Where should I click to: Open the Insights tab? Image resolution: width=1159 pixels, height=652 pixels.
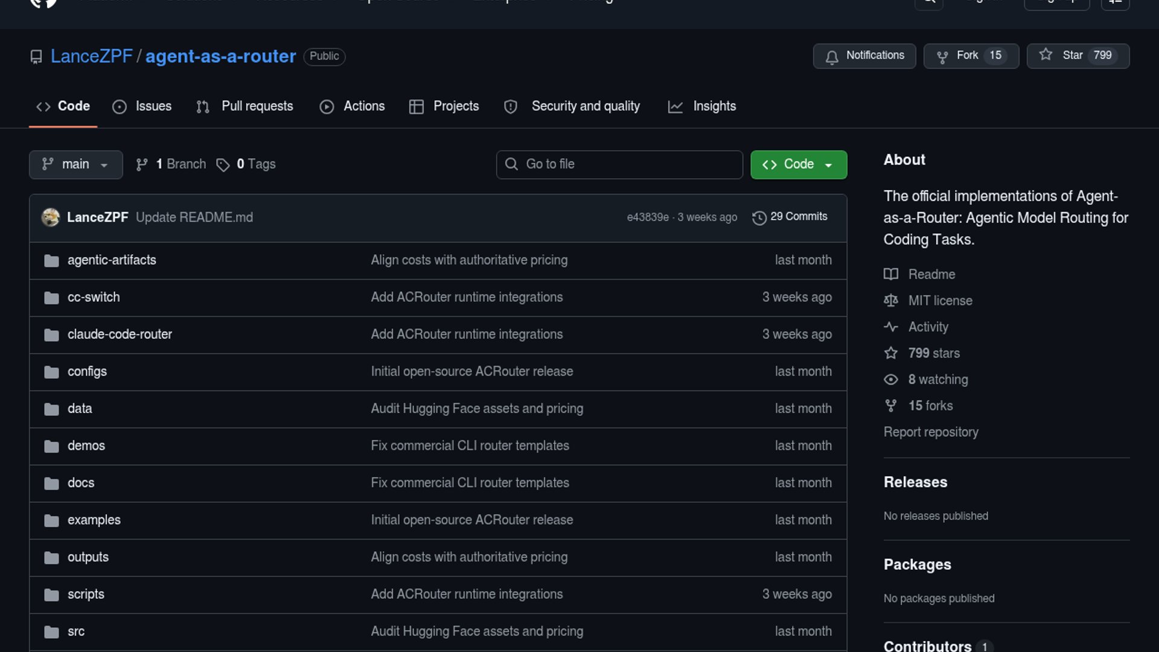point(702,106)
